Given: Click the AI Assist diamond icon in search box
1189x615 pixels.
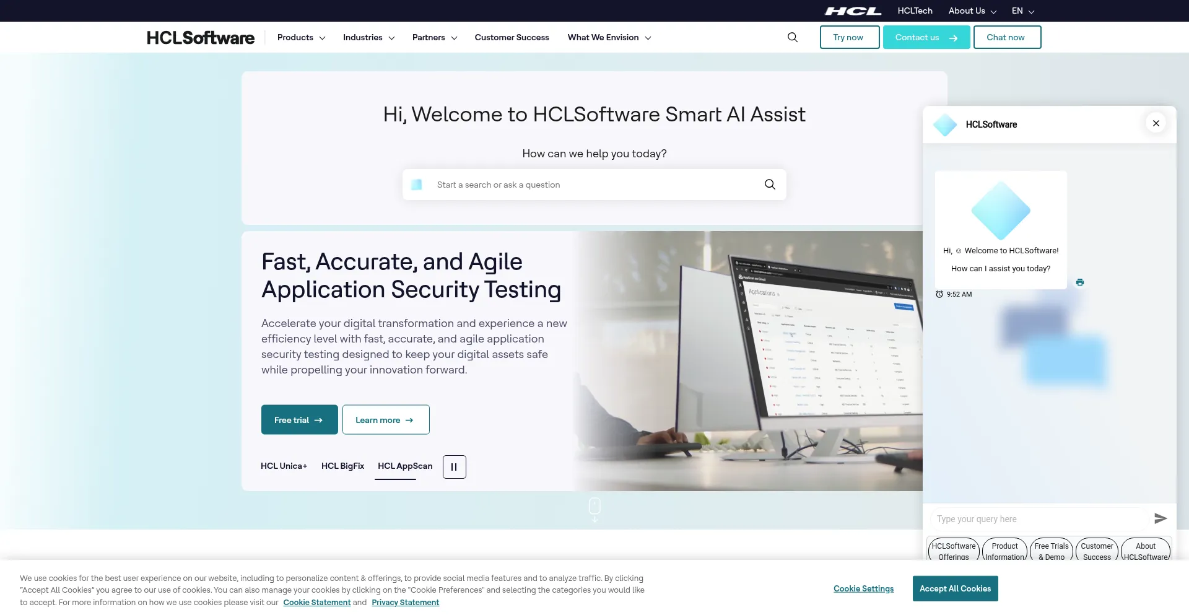Looking at the screenshot, I should [417, 185].
